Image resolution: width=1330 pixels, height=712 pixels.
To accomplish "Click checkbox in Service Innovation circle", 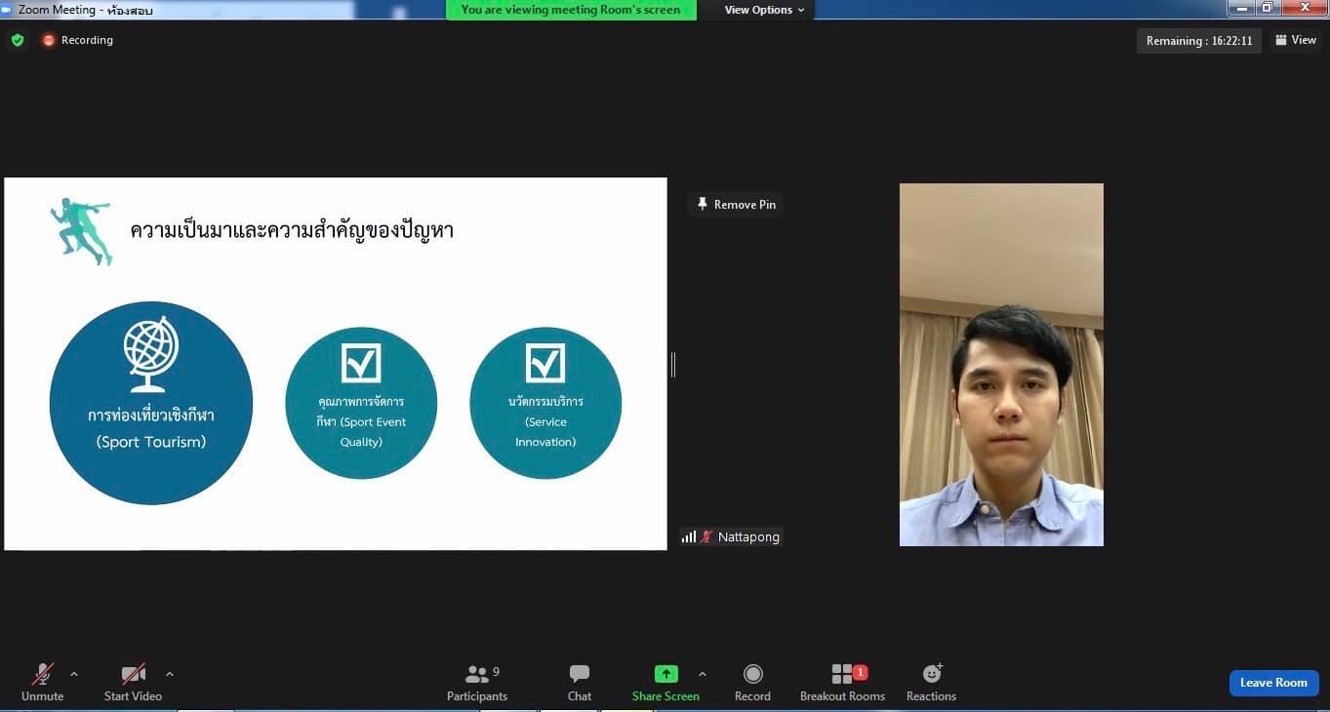I will tap(545, 363).
